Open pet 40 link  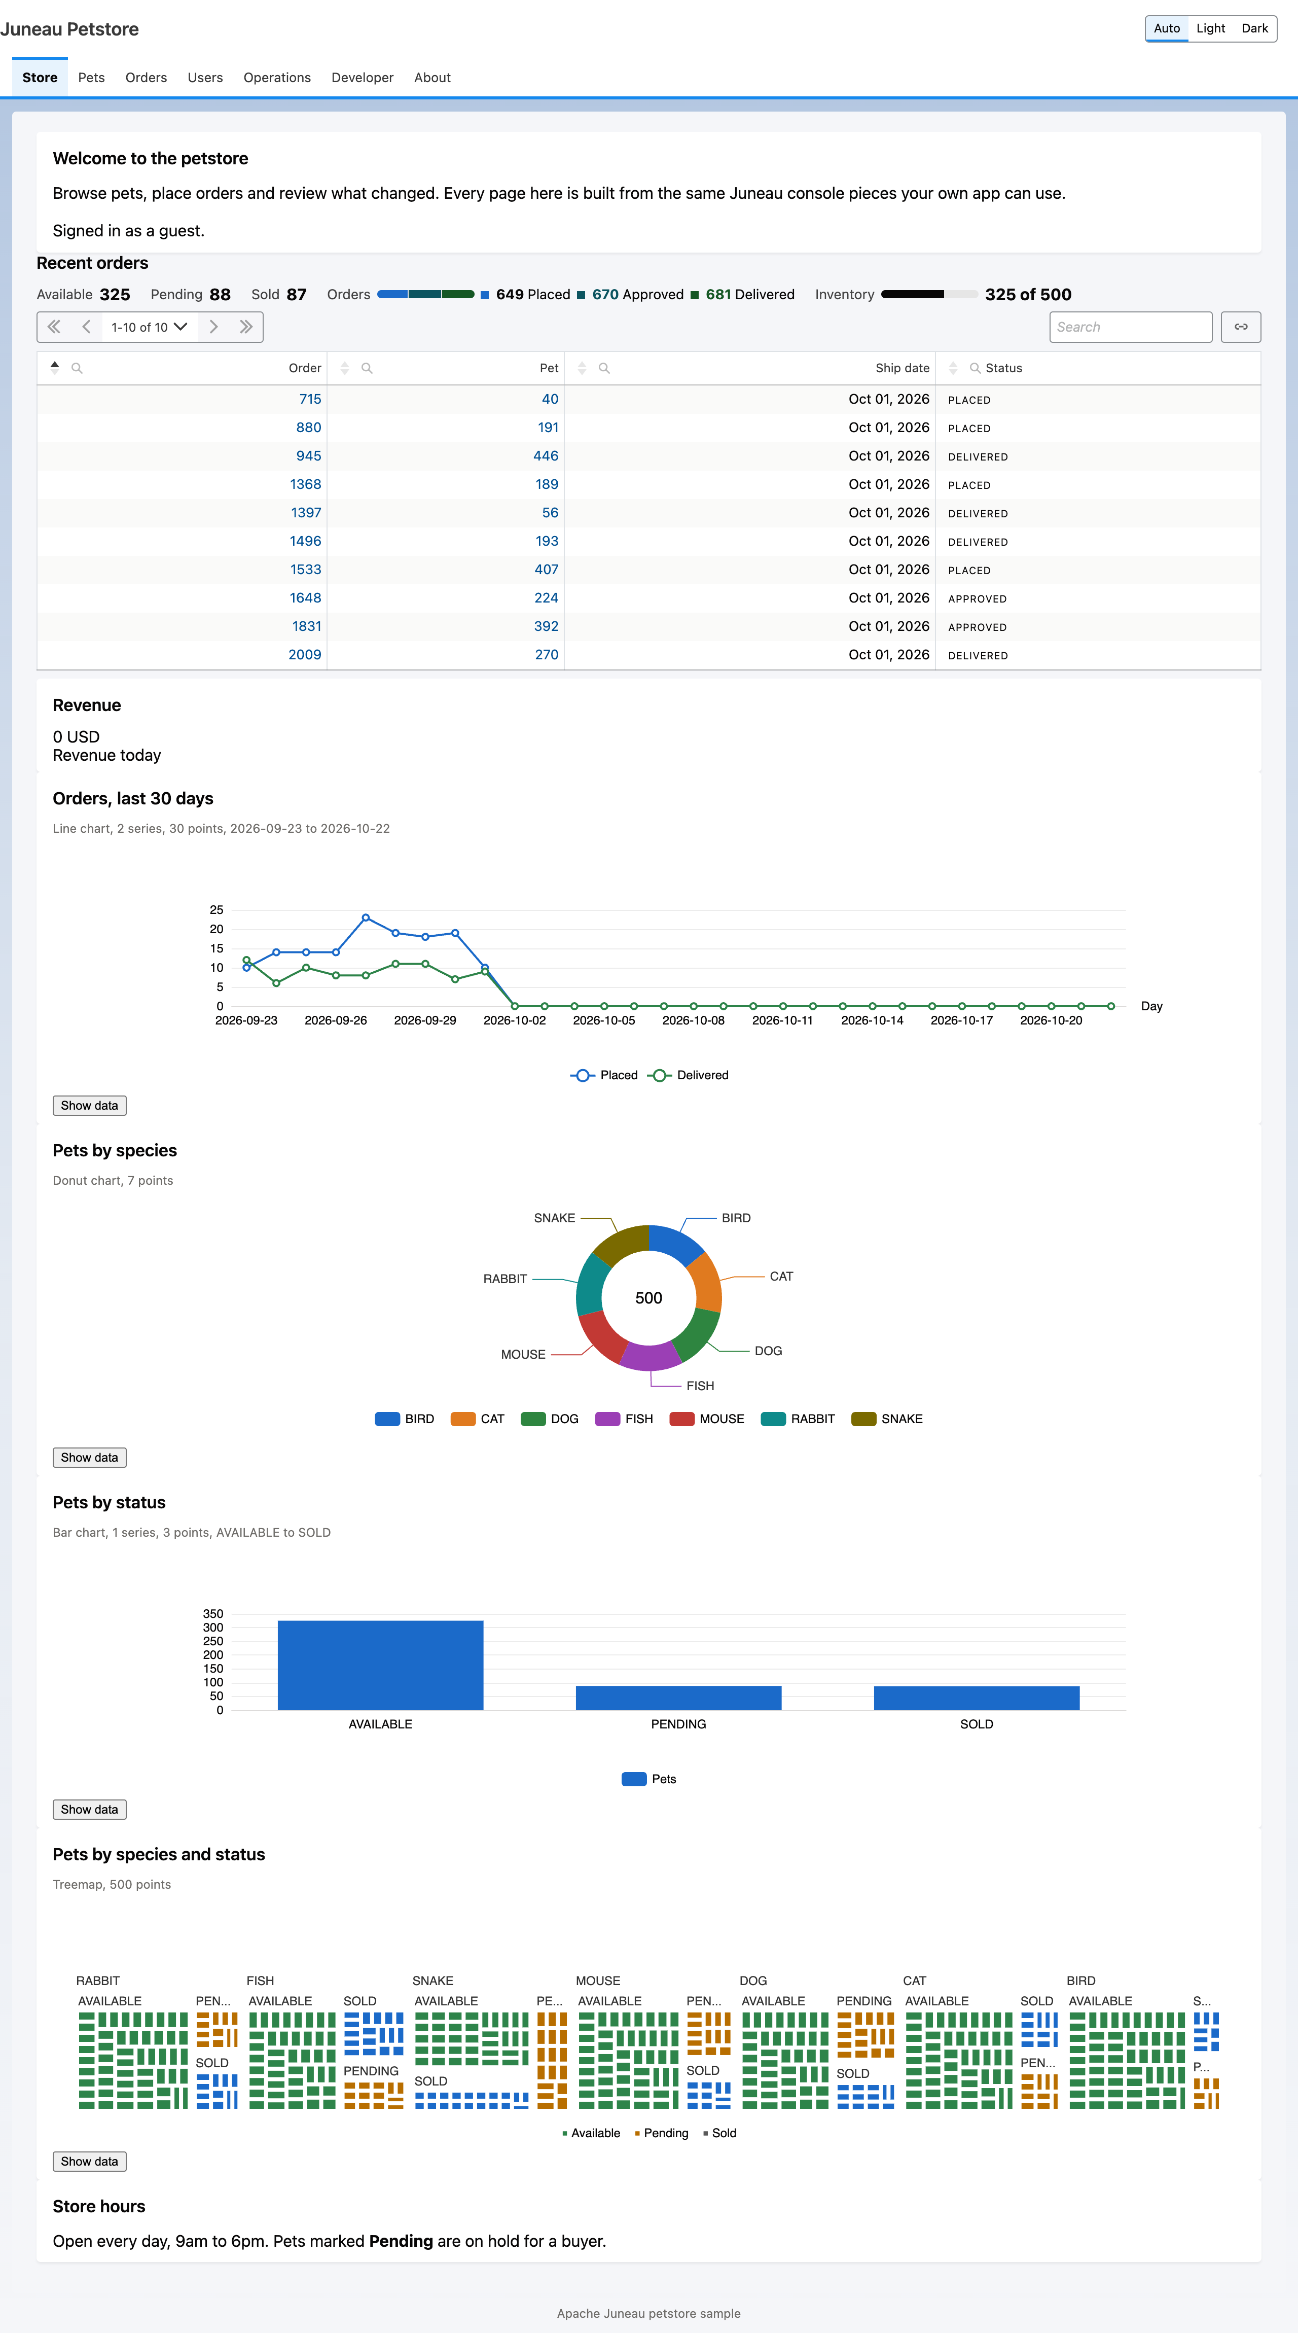click(x=550, y=400)
